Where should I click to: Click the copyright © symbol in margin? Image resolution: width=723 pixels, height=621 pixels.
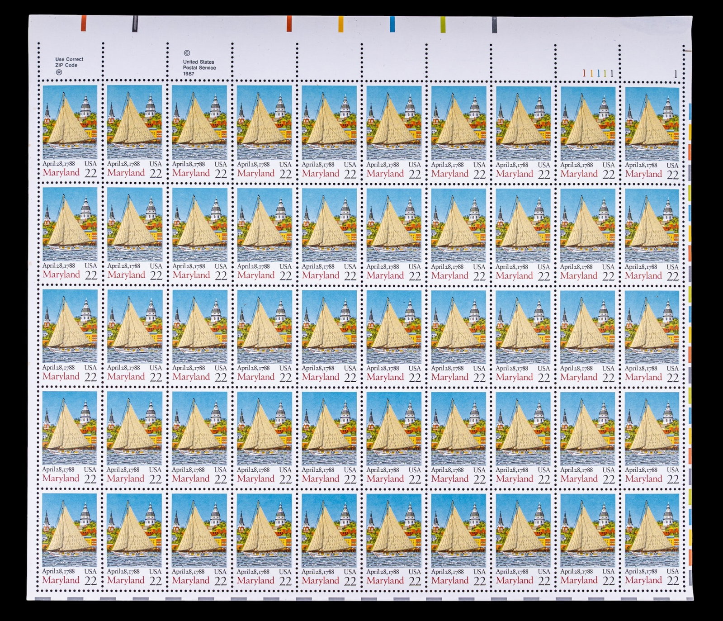[186, 53]
